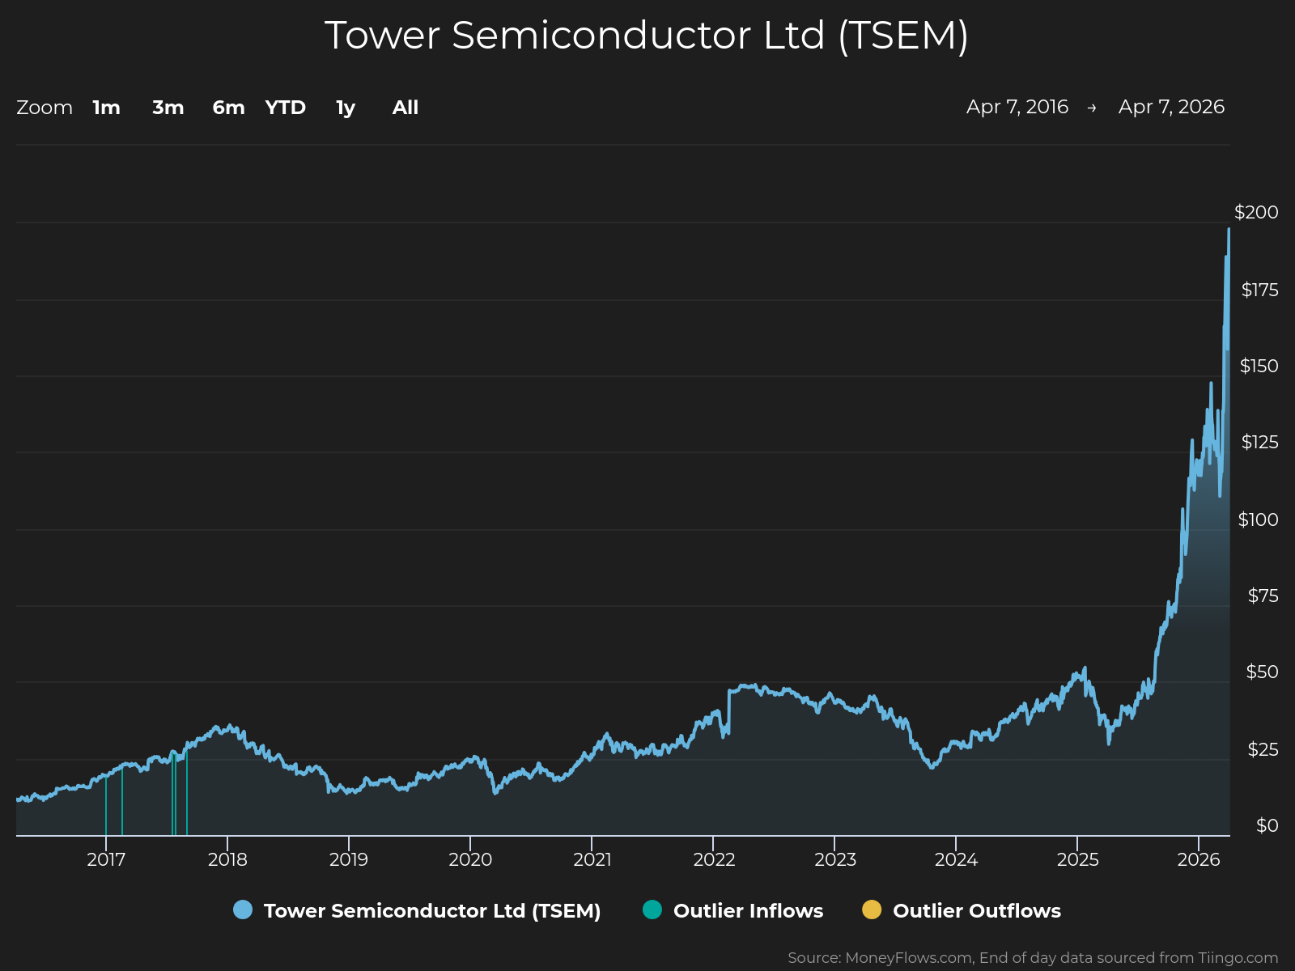
Task: Click the chart title Tower Semiconductor Ltd (TSEM)
Action: point(647,36)
